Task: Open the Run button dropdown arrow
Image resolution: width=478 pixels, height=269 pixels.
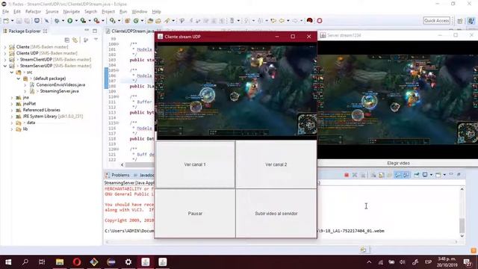Action: tap(76, 21)
